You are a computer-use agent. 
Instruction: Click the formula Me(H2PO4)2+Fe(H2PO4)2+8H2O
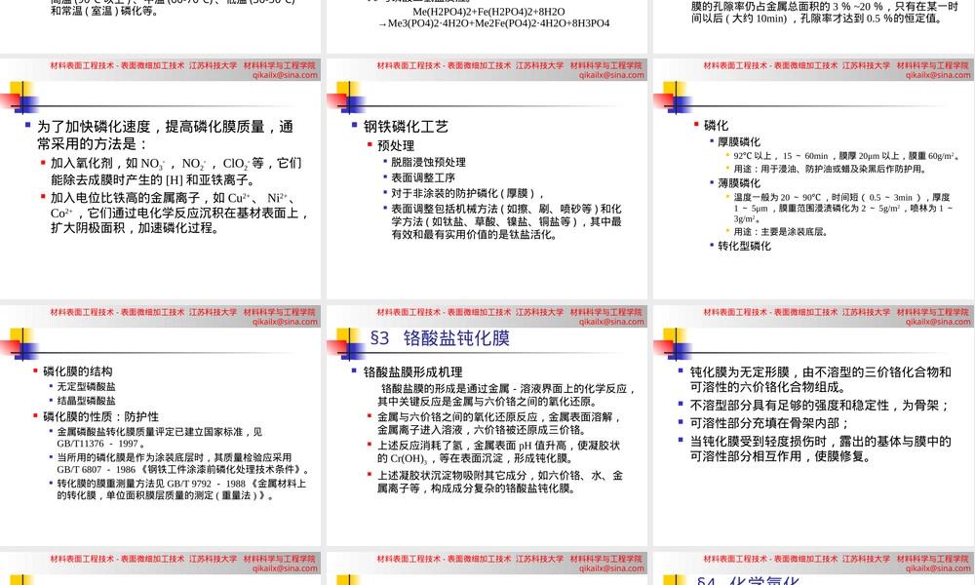488,12
